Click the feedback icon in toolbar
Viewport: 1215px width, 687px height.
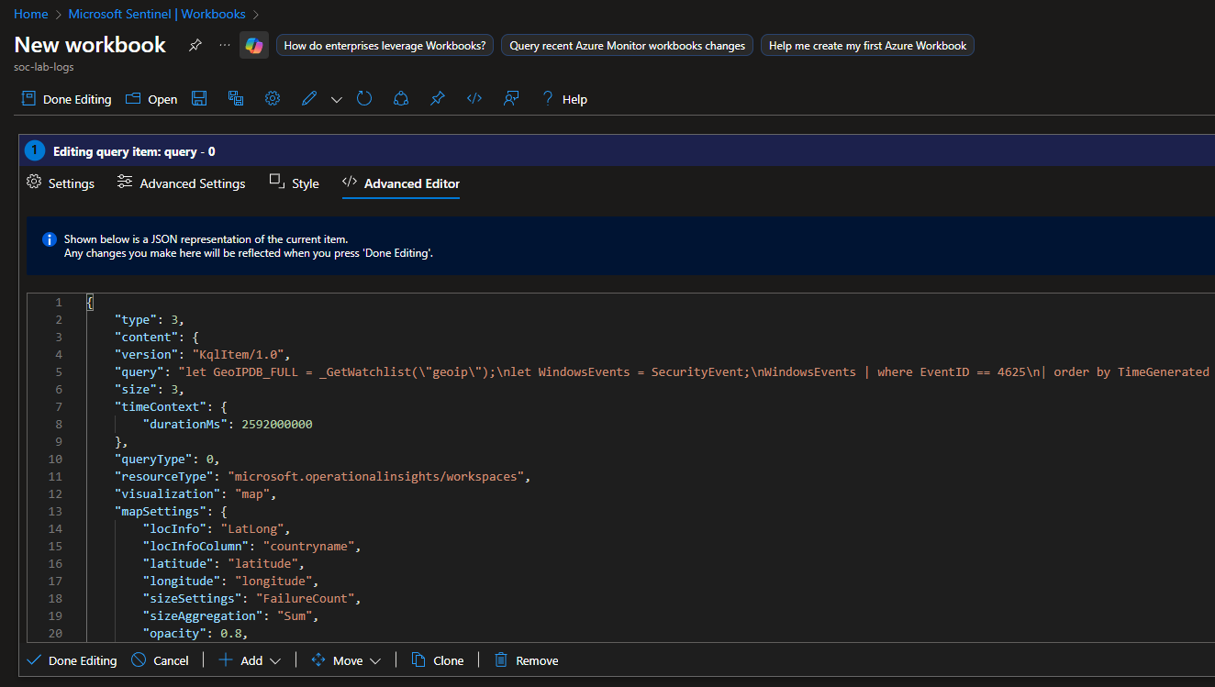[511, 99]
